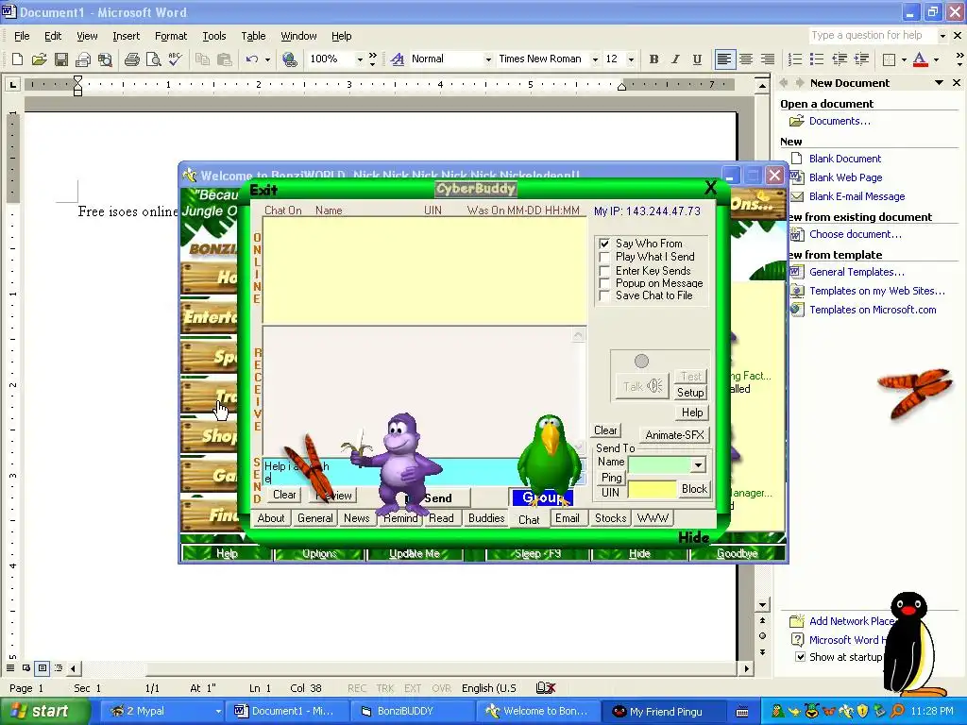Click the Print icon in Word toolbar
Viewport: 967px width, 725px height.
(x=131, y=59)
